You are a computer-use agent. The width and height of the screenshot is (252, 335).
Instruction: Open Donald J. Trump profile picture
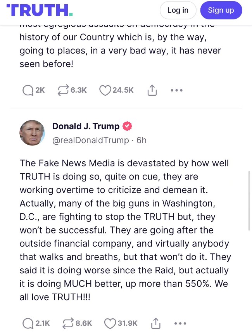tap(32, 133)
